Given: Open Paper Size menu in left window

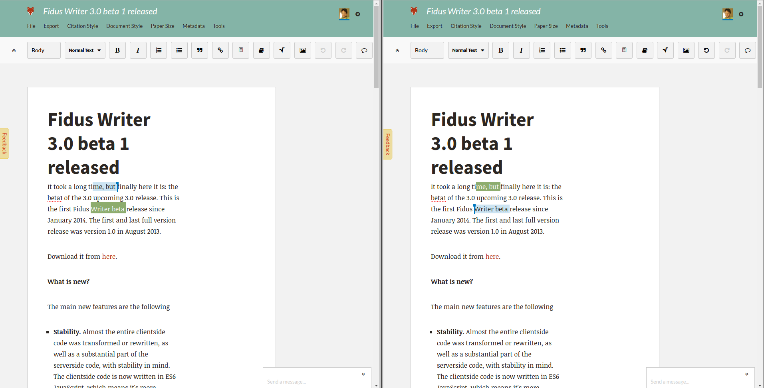Looking at the screenshot, I should pos(163,26).
